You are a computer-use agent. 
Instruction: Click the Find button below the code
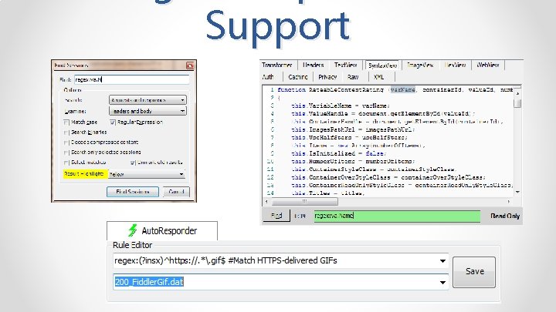pyautogui.click(x=276, y=216)
